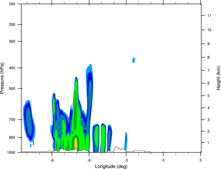Click the leftmost teal oval contour cell
221x169 pixels.
(29, 121)
